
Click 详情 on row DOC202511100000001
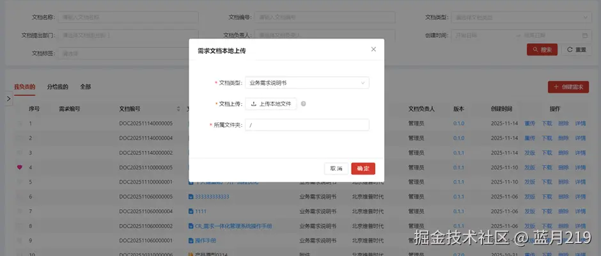[x=581, y=182]
